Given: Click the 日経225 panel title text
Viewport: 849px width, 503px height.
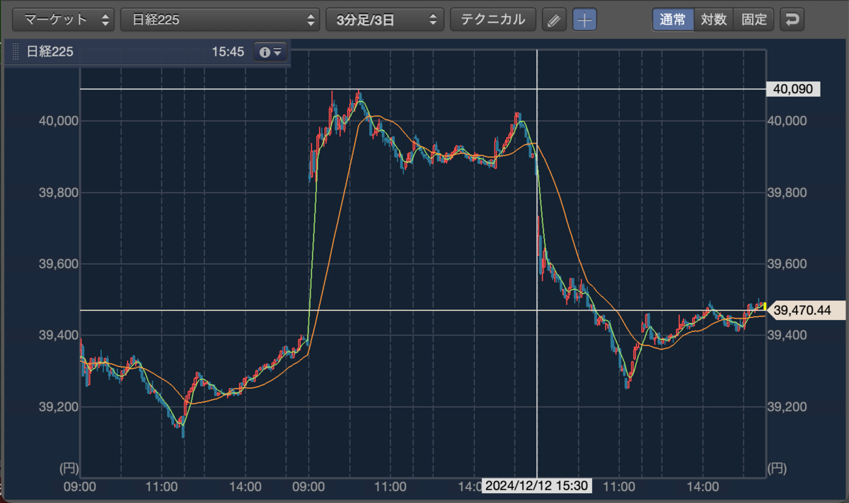Looking at the screenshot, I should coord(50,52).
